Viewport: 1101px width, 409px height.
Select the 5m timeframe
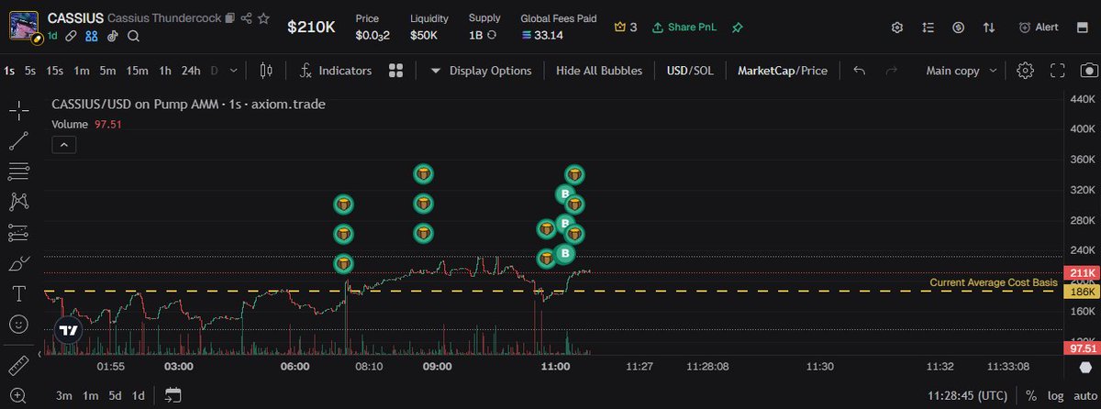(108, 71)
